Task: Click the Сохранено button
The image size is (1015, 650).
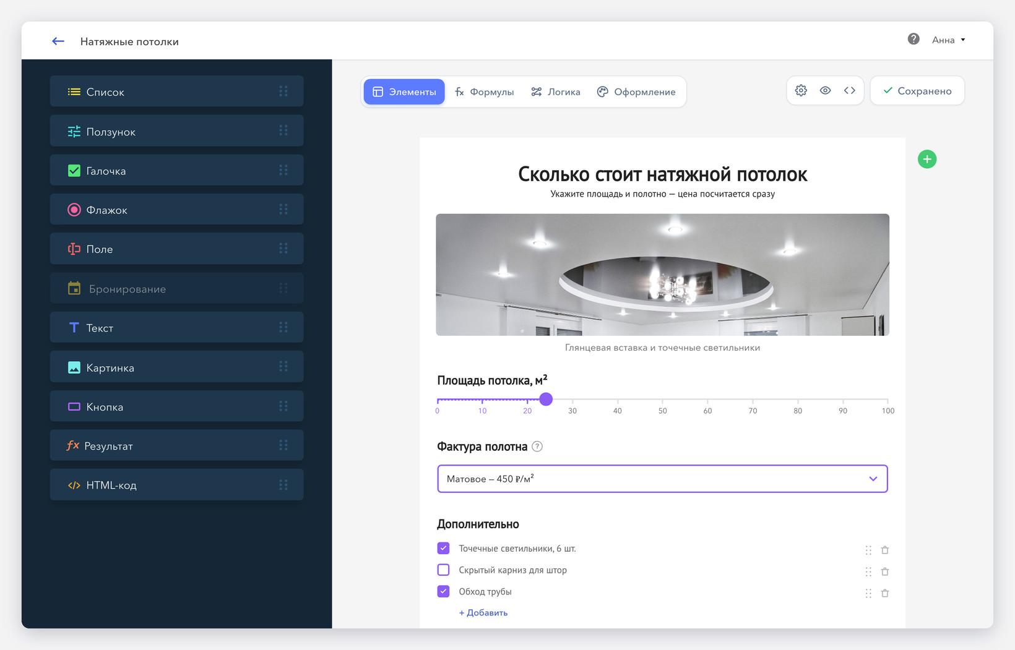Action: tap(917, 90)
